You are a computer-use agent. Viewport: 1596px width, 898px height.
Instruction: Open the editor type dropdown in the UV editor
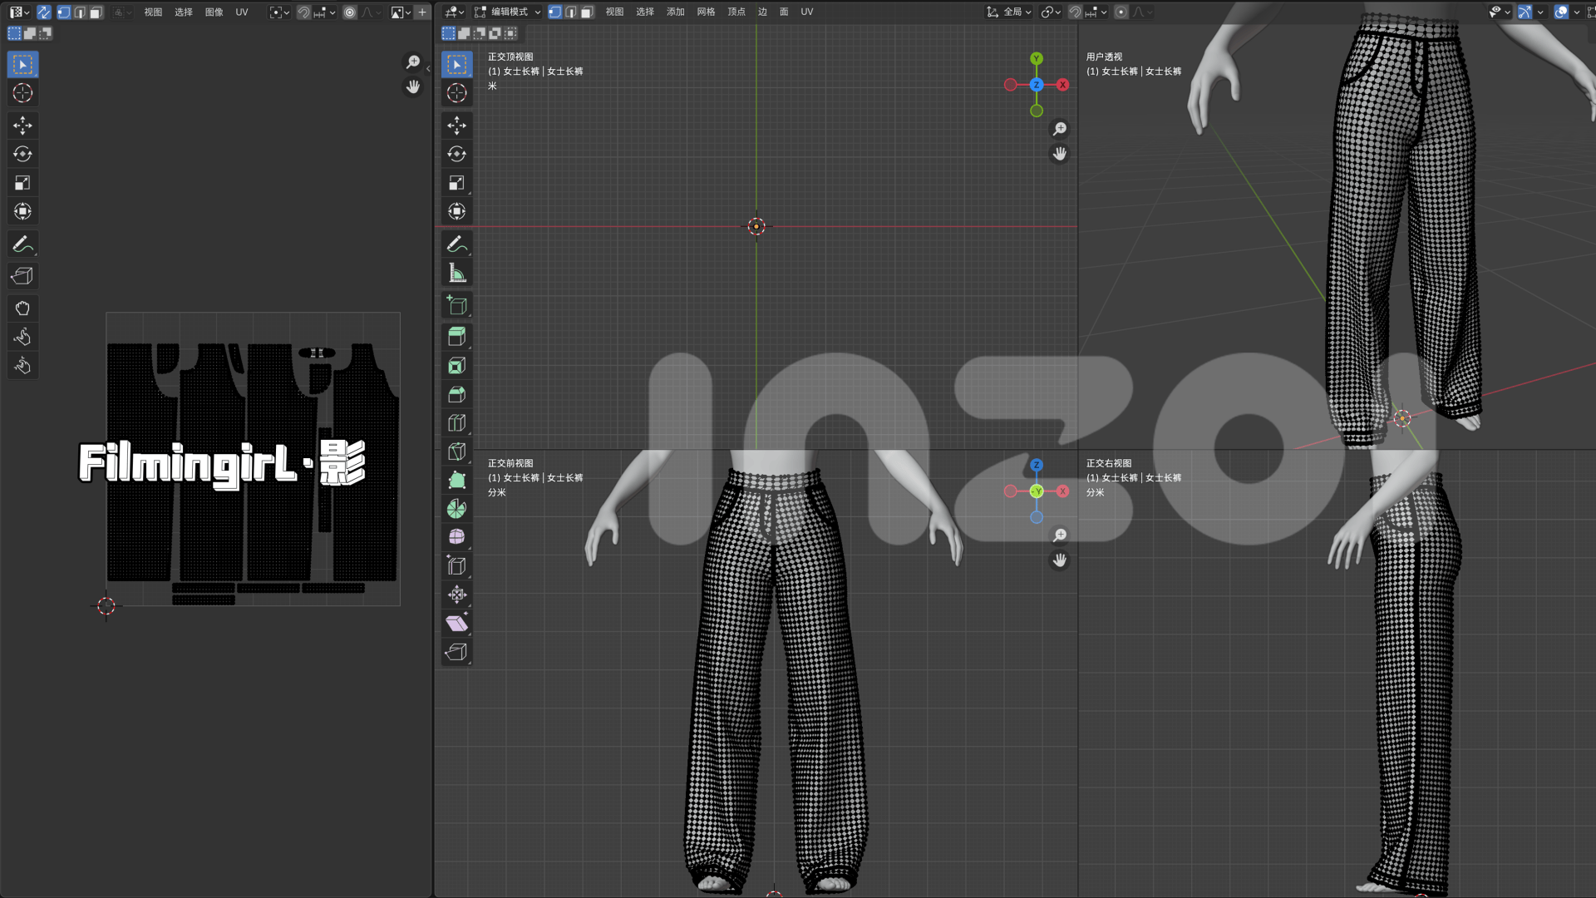17,12
